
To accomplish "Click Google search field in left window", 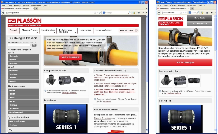I will tap(117, 12).
